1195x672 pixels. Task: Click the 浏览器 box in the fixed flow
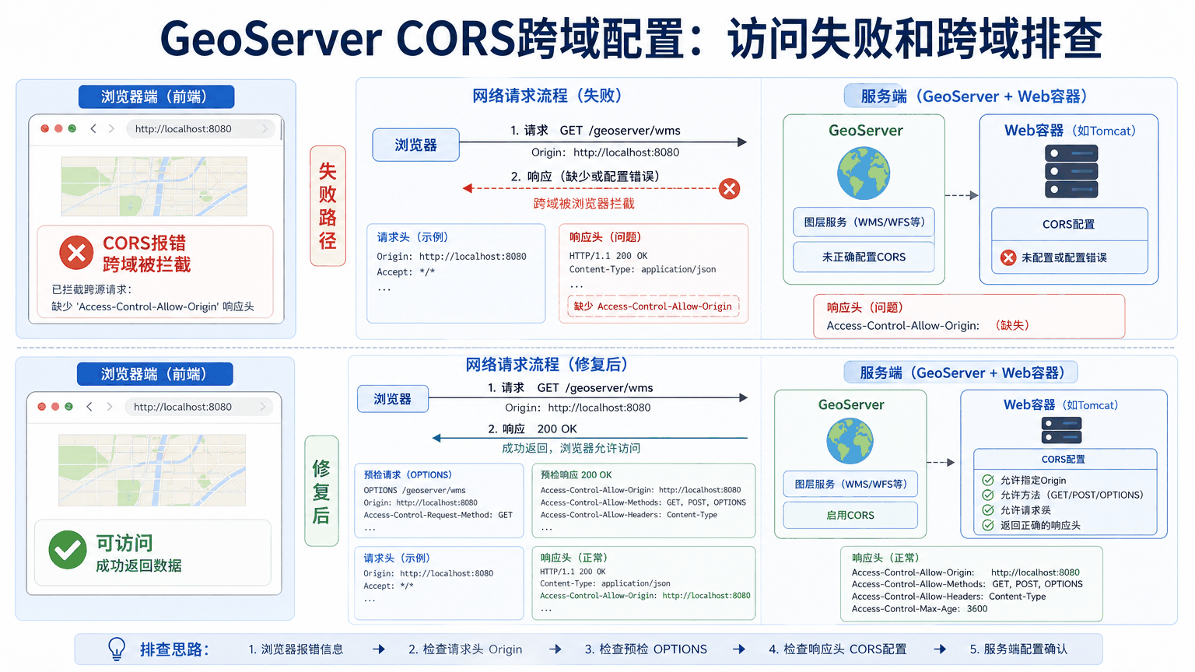coord(393,398)
